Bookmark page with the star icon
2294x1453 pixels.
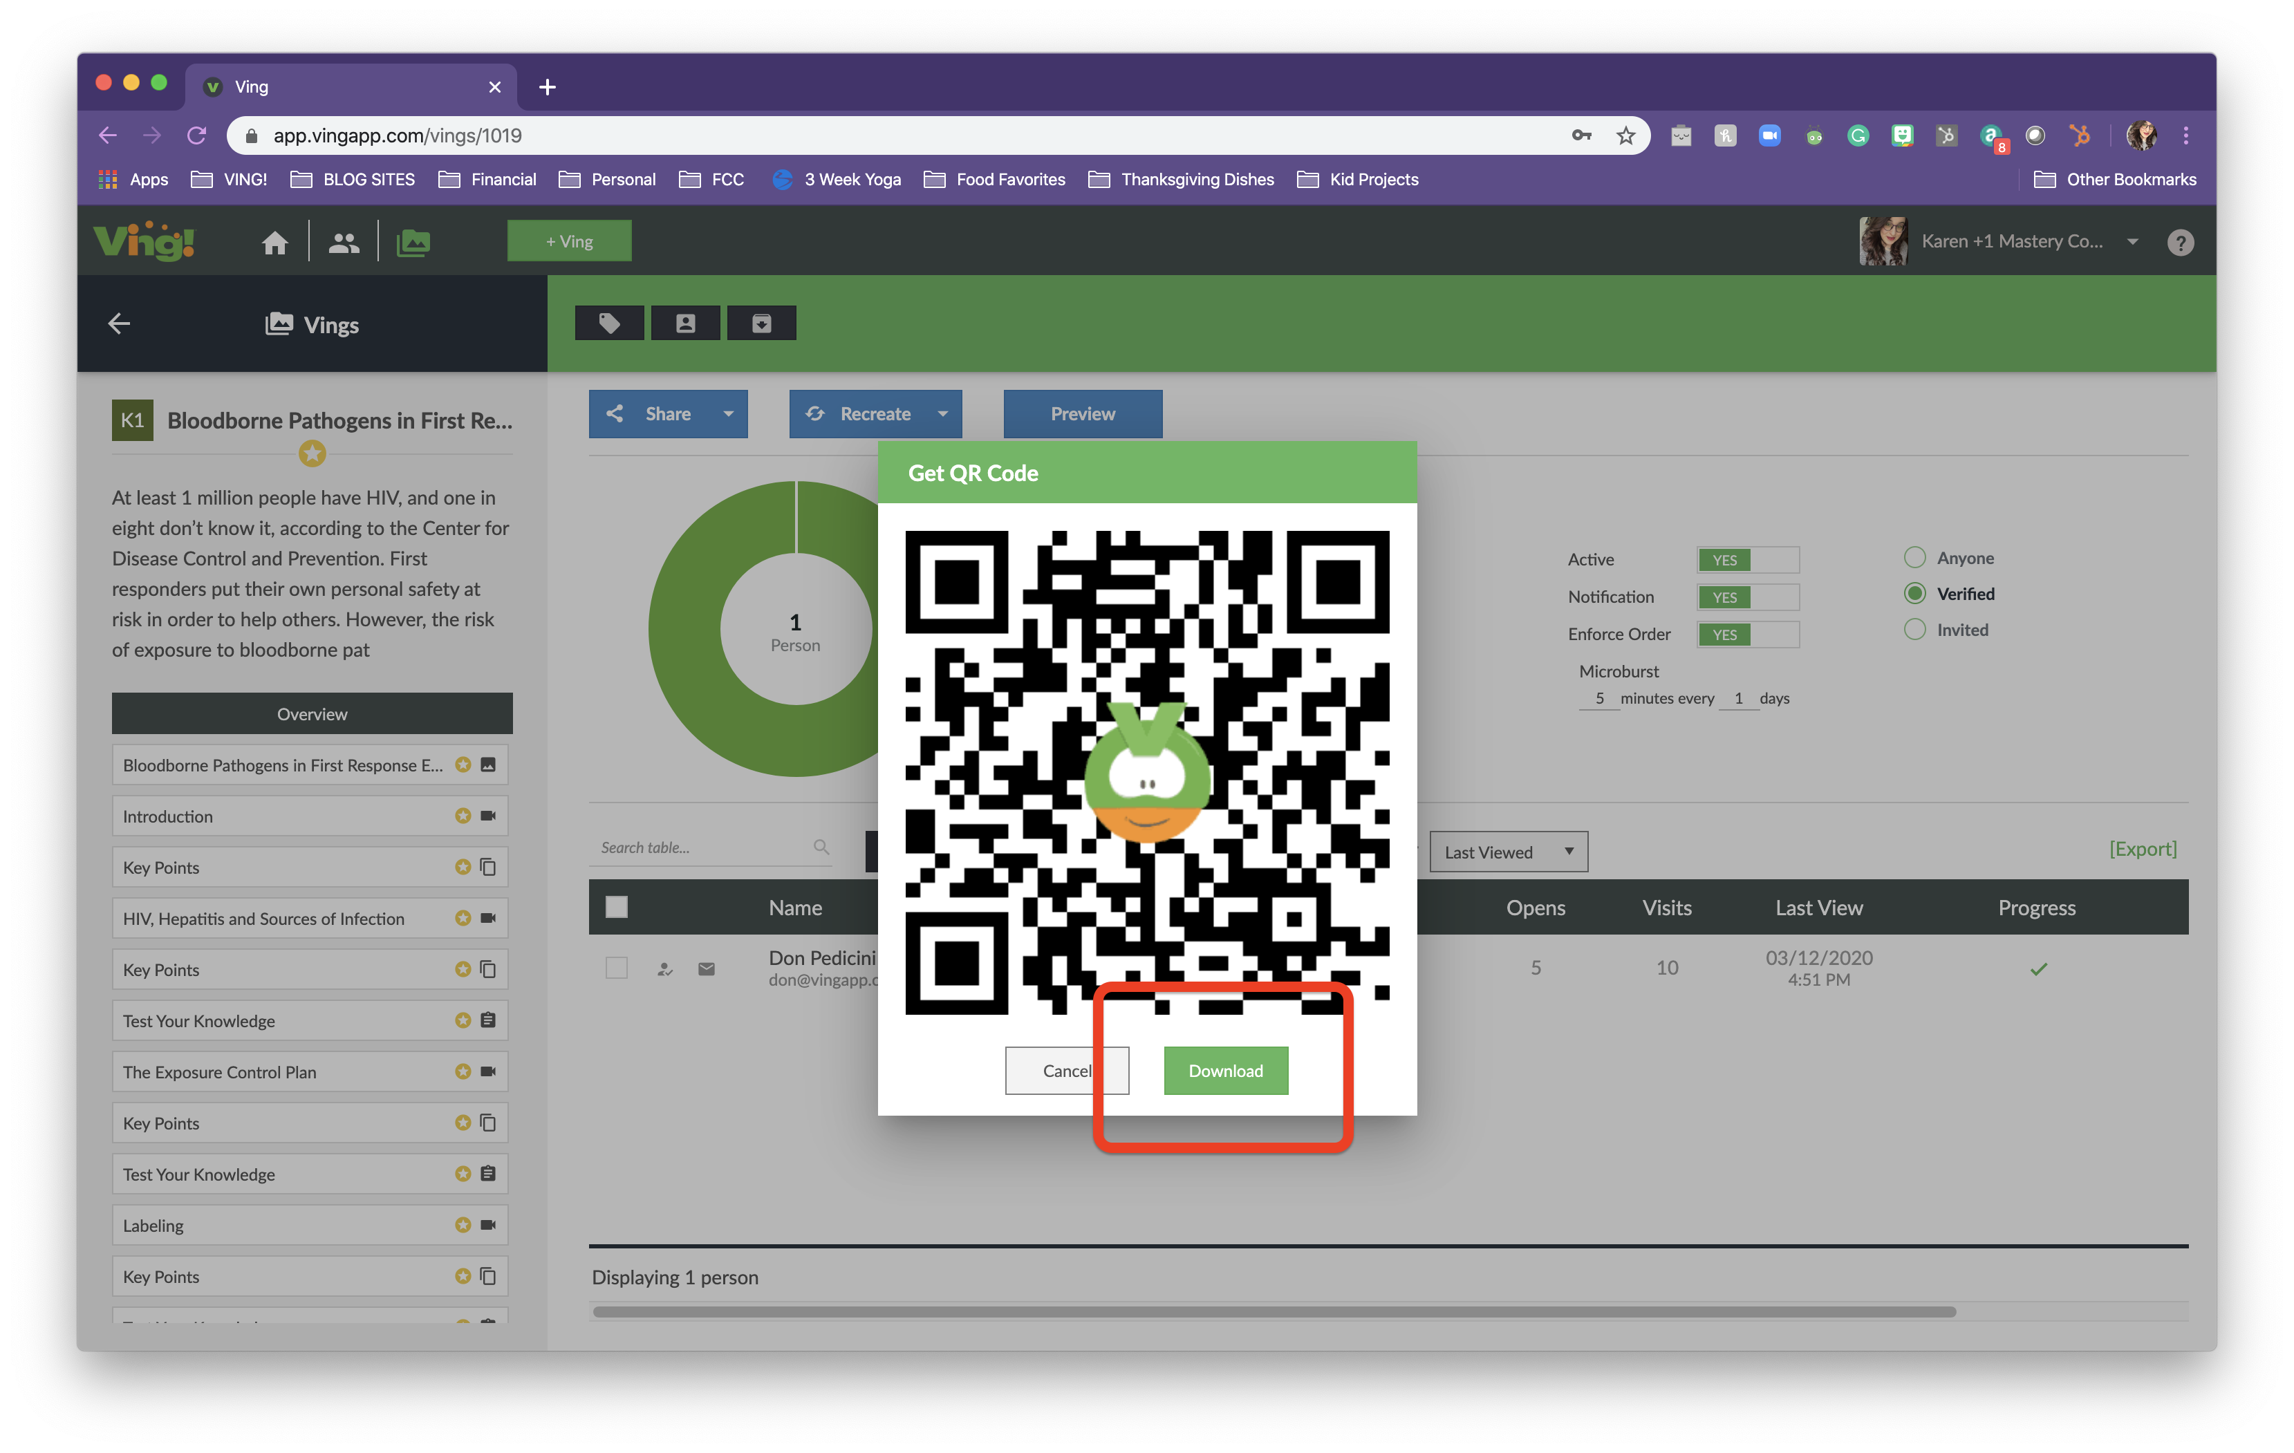point(1625,135)
